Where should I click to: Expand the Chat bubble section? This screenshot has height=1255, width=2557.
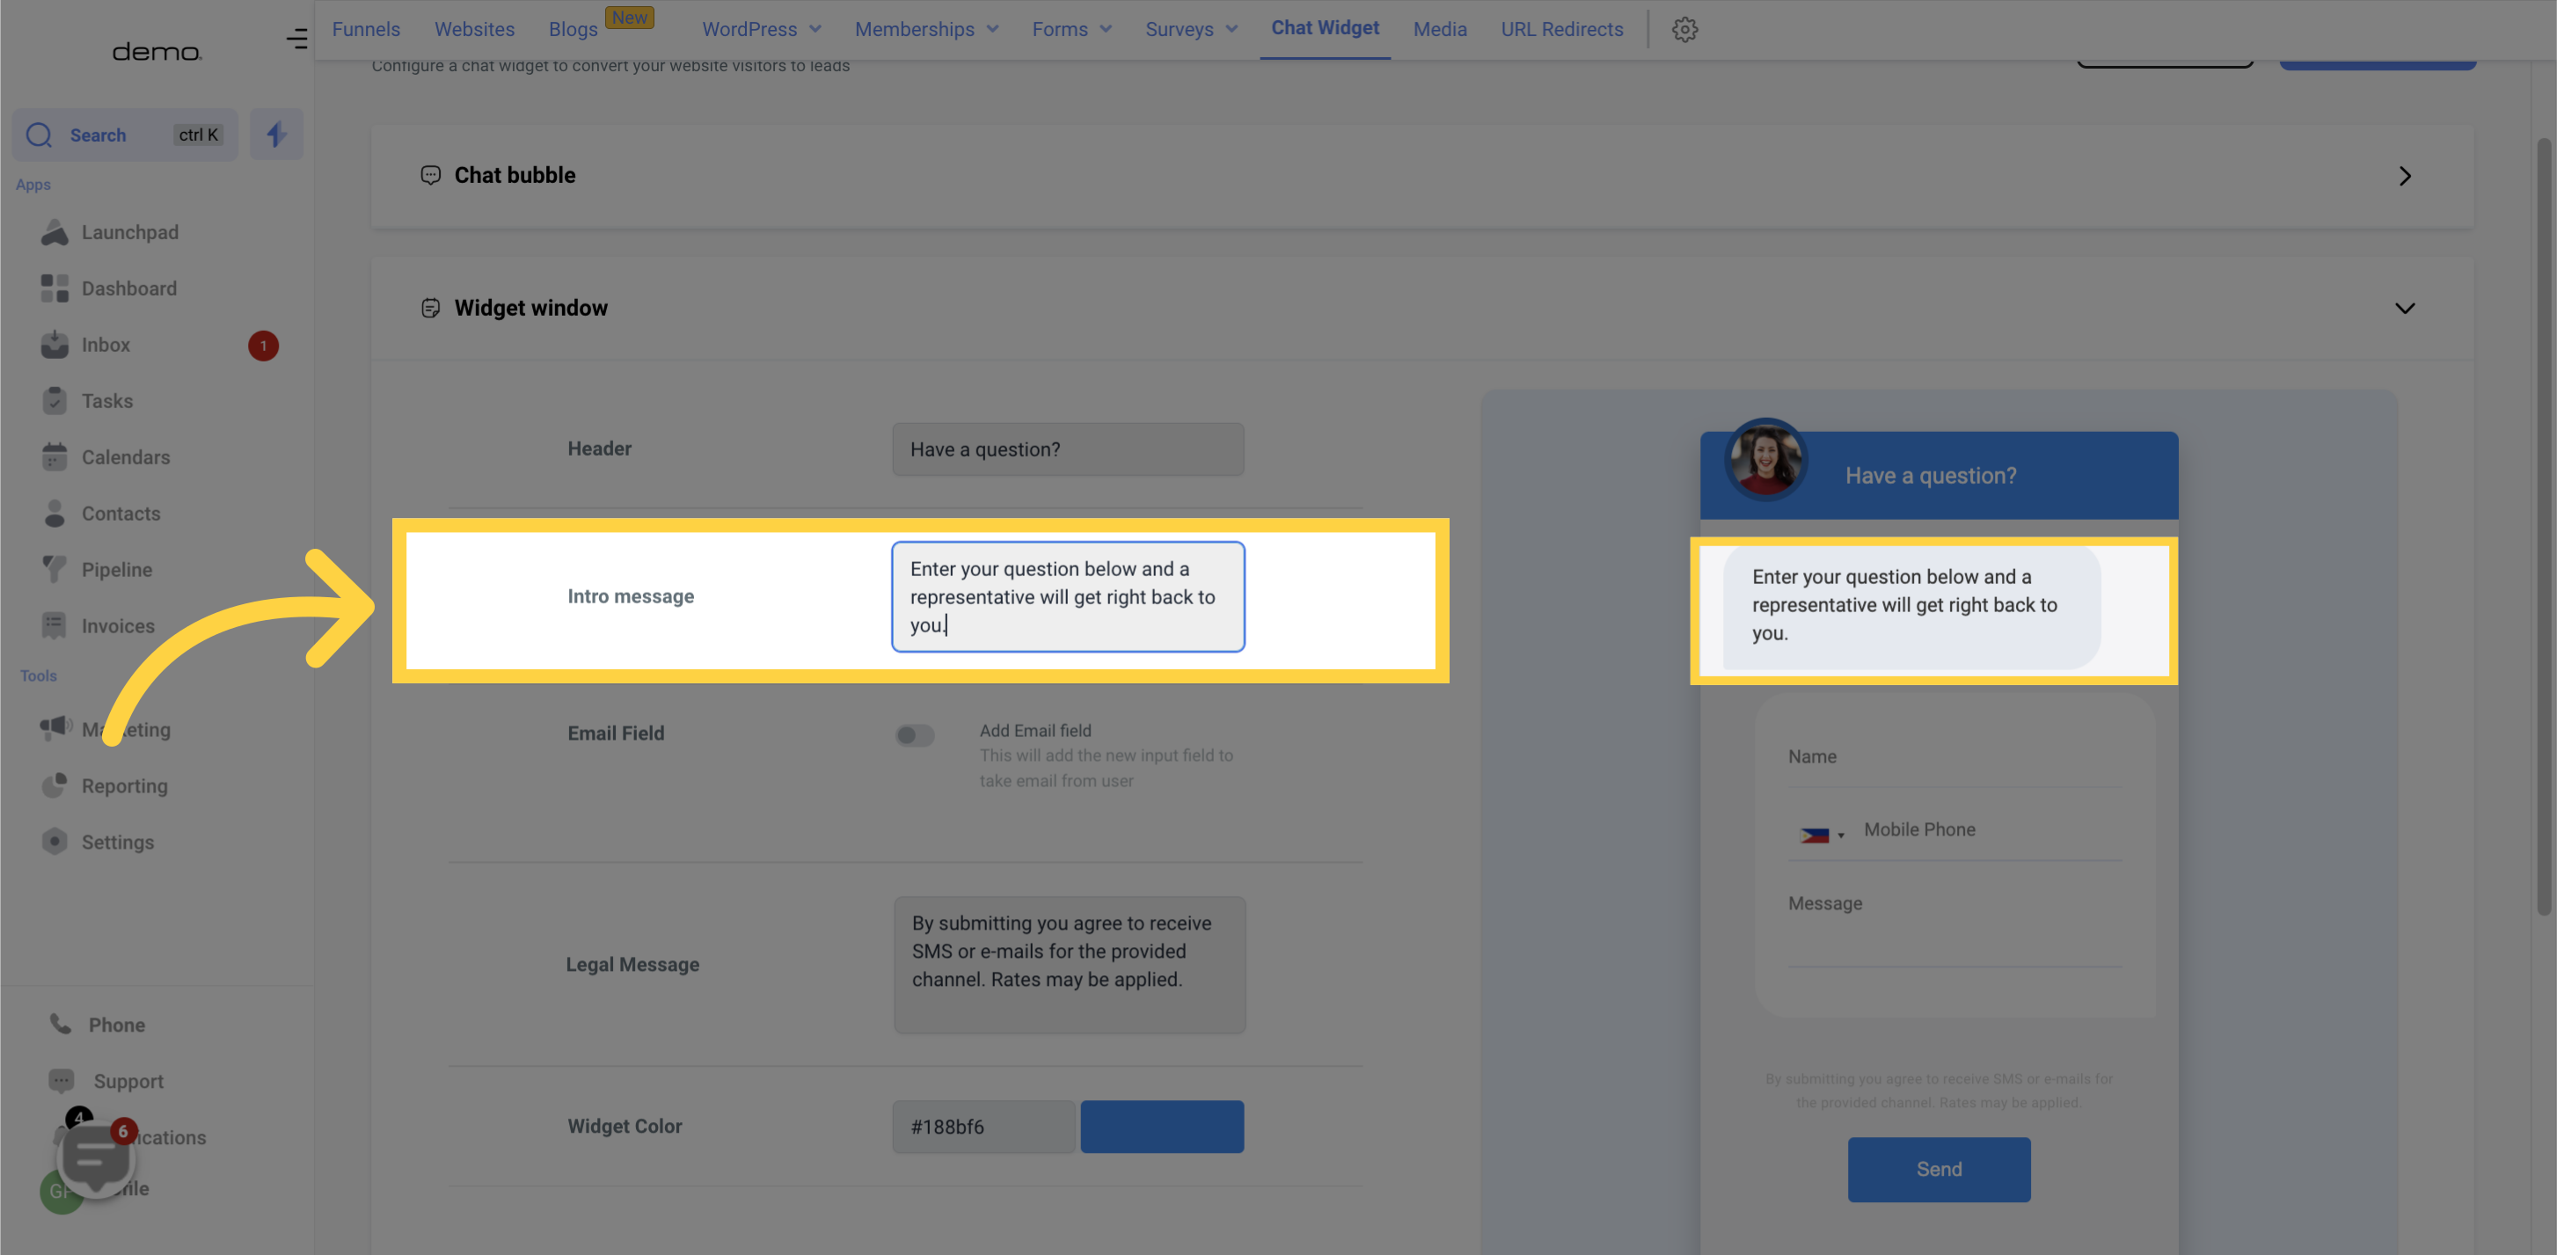coord(2406,176)
